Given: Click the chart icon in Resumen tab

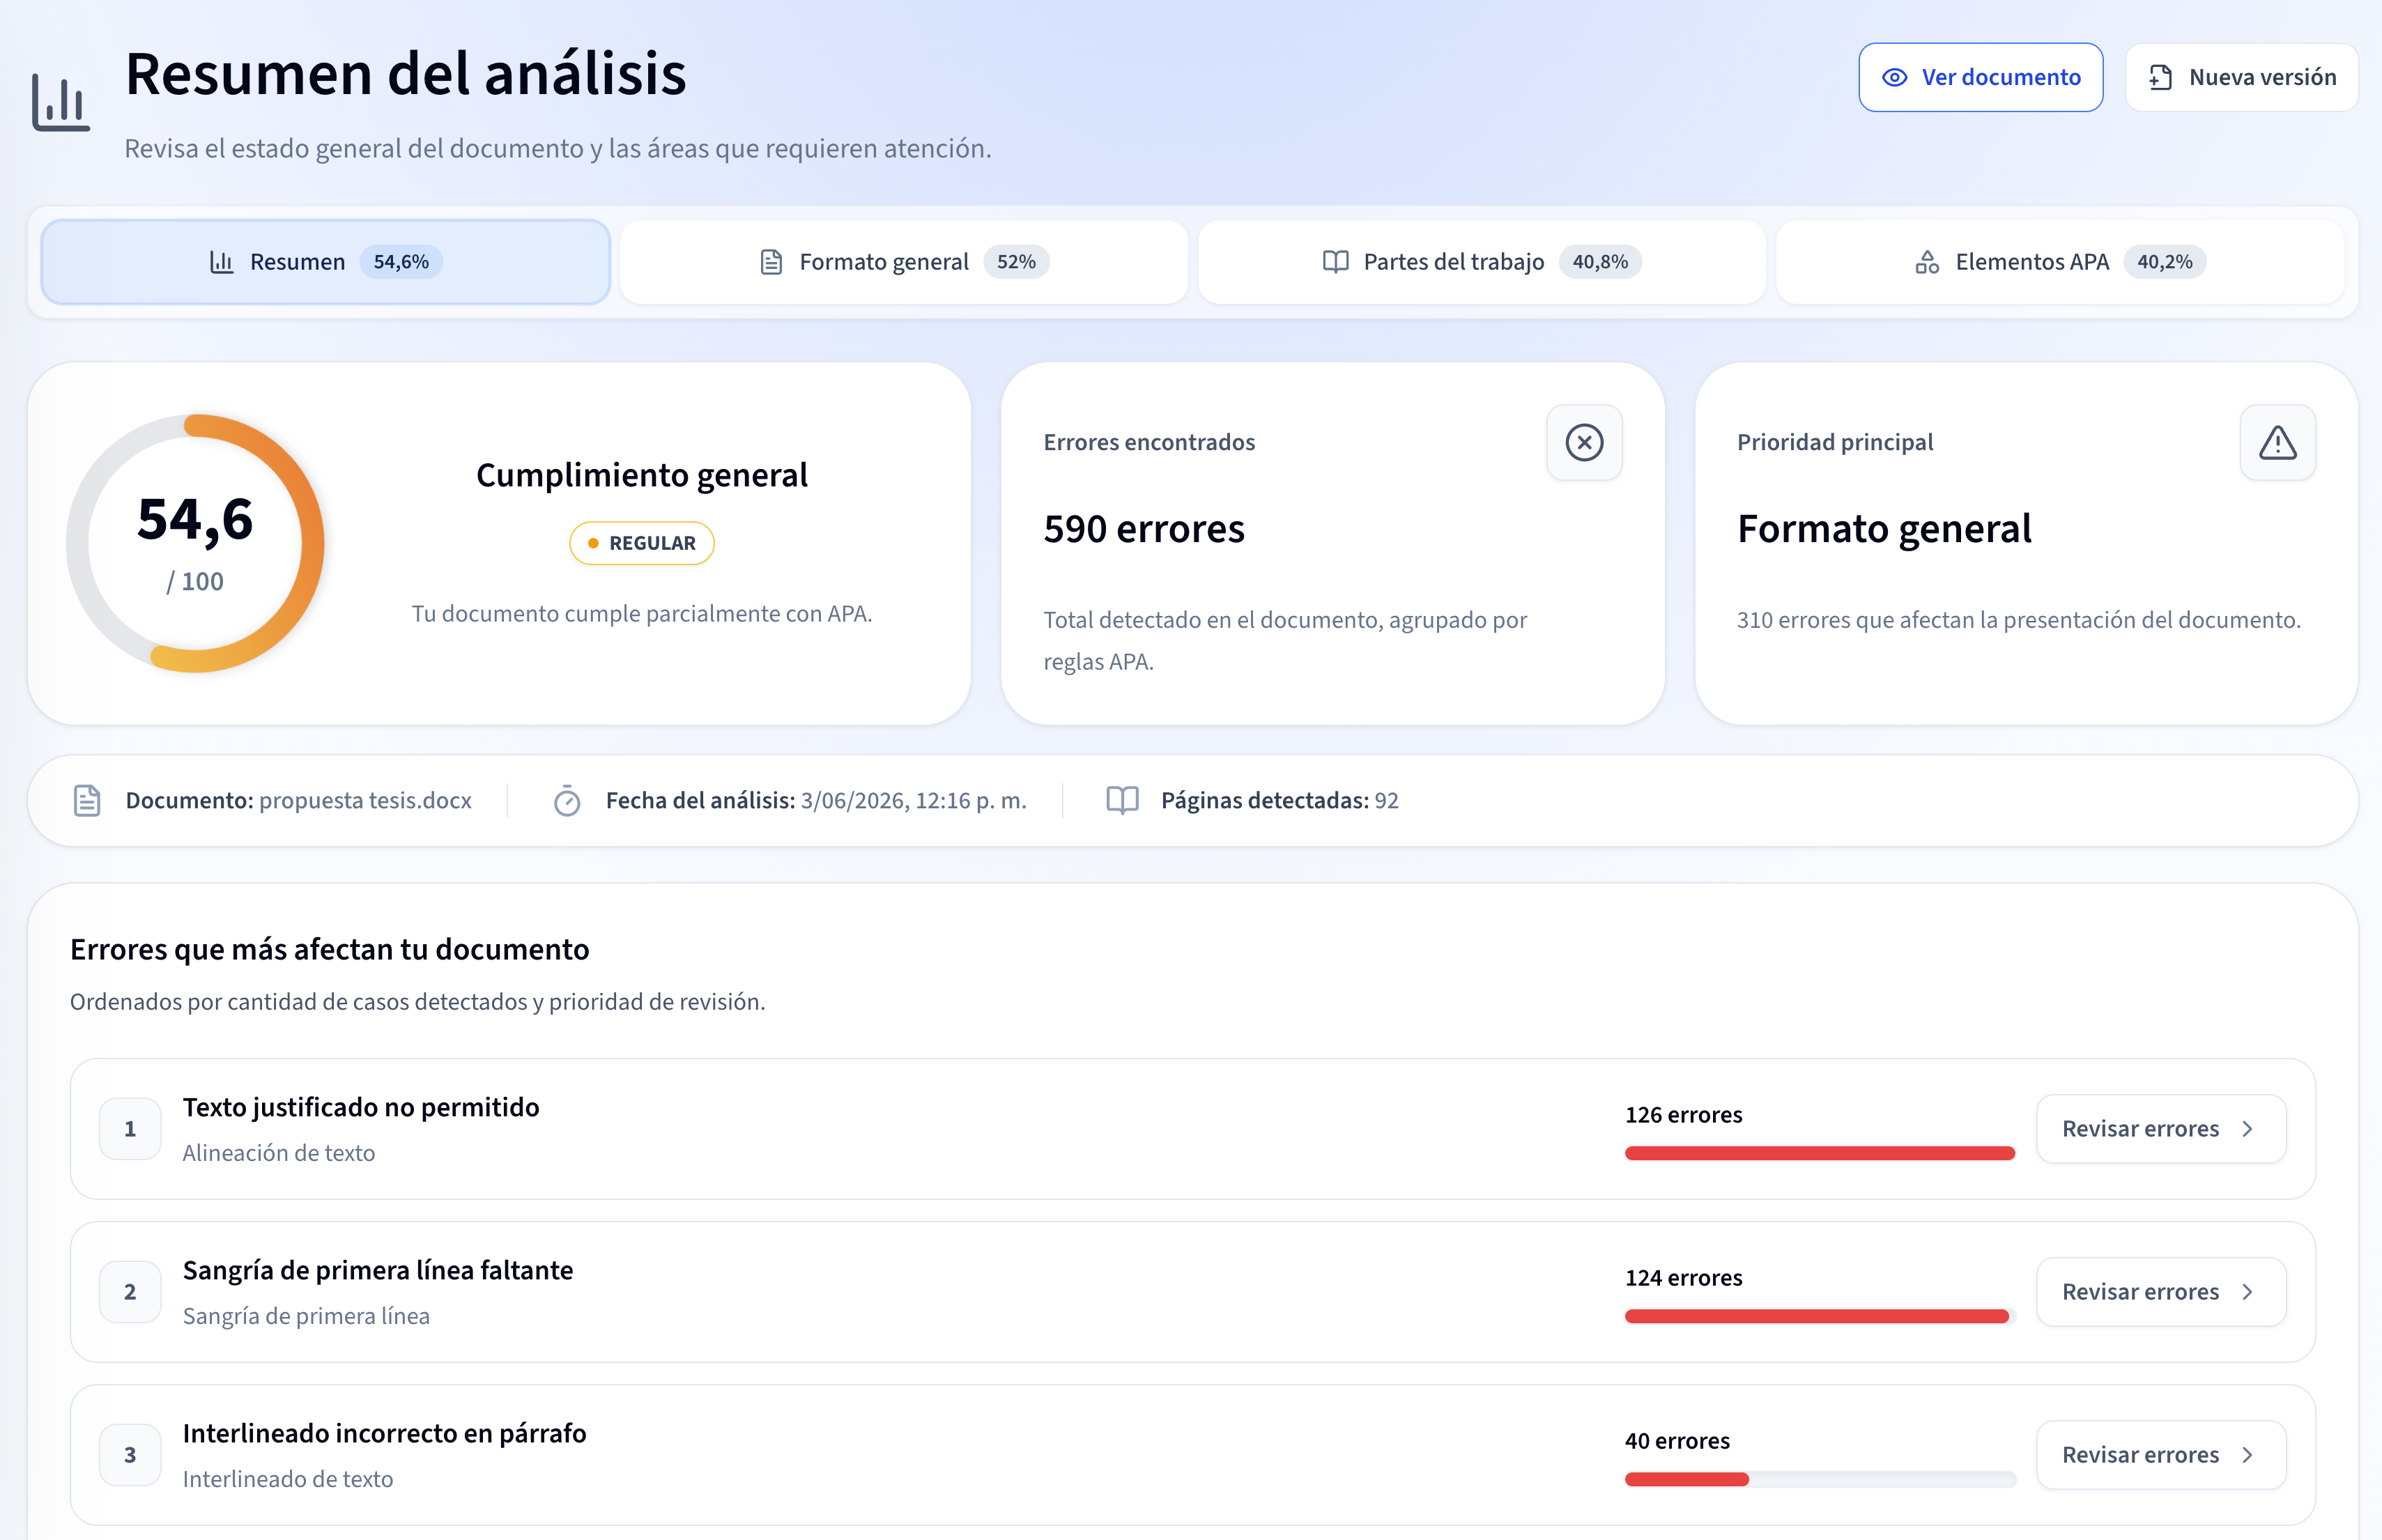Looking at the screenshot, I should [x=222, y=262].
